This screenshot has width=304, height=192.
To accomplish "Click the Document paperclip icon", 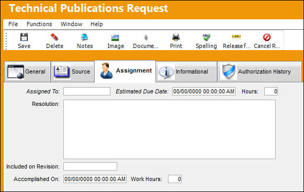I will click(146, 38).
